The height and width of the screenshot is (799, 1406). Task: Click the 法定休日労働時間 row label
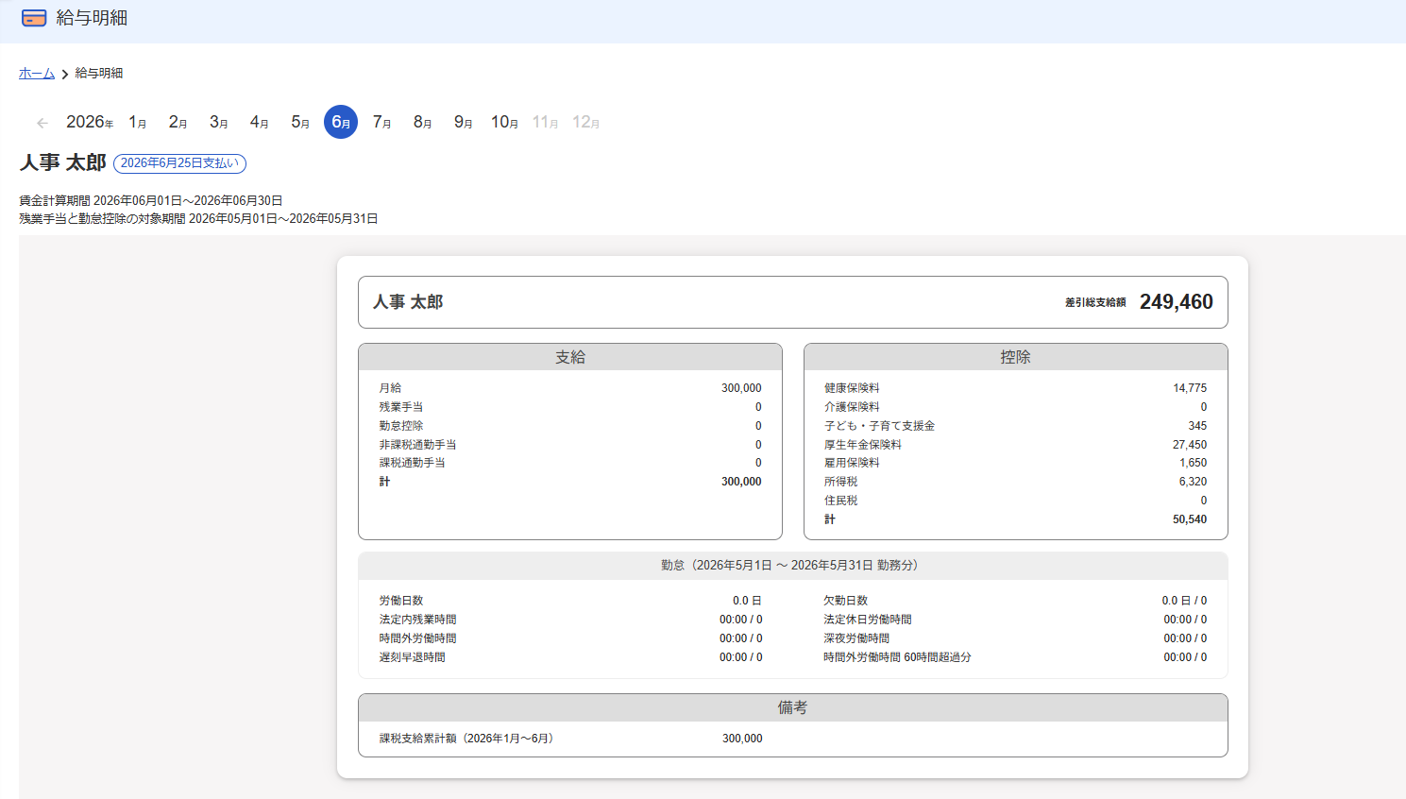click(867, 620)
